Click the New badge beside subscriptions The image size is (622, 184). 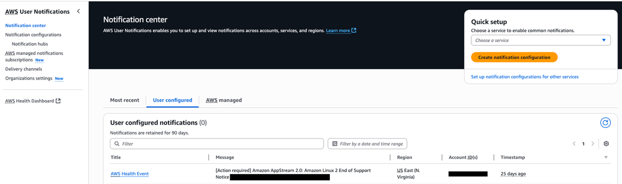tap(39, 60)
